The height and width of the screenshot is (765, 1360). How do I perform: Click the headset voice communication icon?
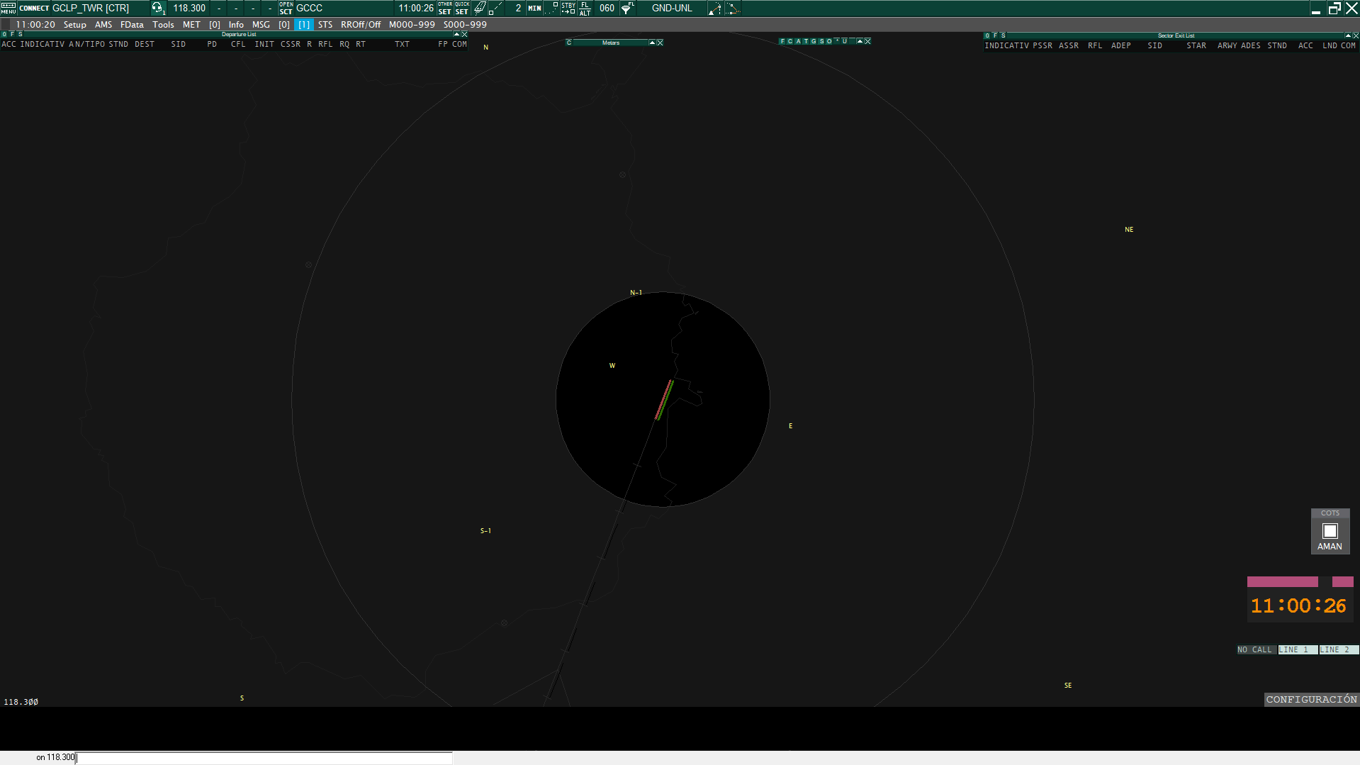click(157, 9)
